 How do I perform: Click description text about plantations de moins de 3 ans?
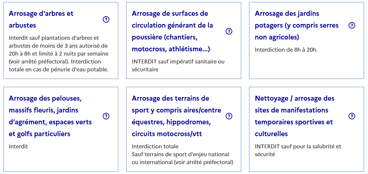point(59,54)
